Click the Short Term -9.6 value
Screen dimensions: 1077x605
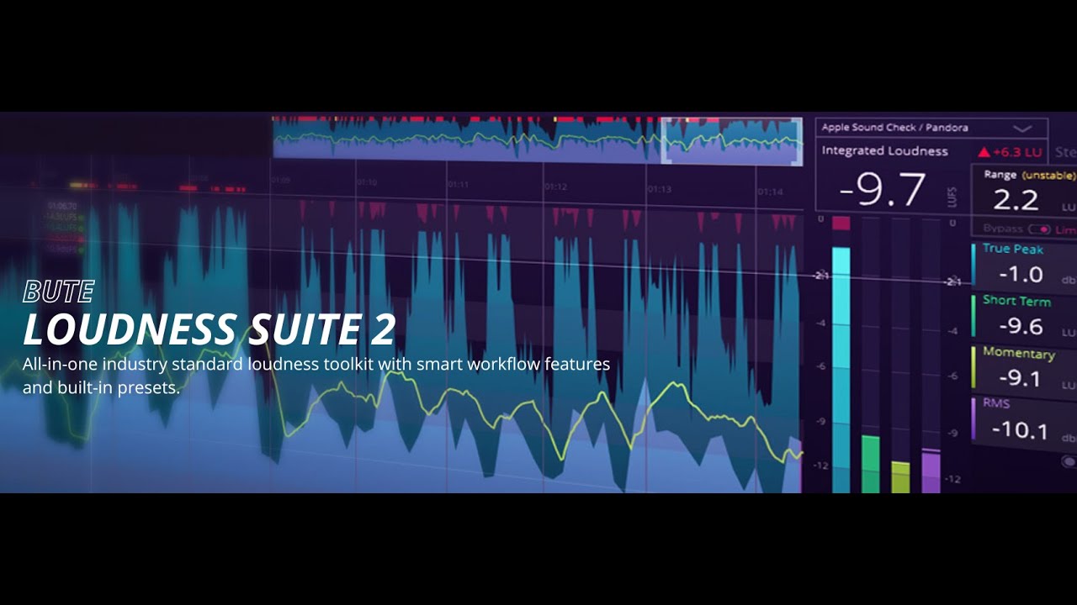tap(1021, 326)
